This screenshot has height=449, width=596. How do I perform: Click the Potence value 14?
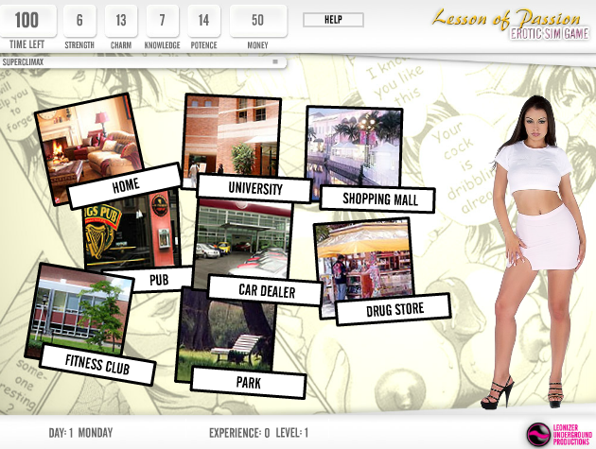pyautogui.click(x=203, y=20)
